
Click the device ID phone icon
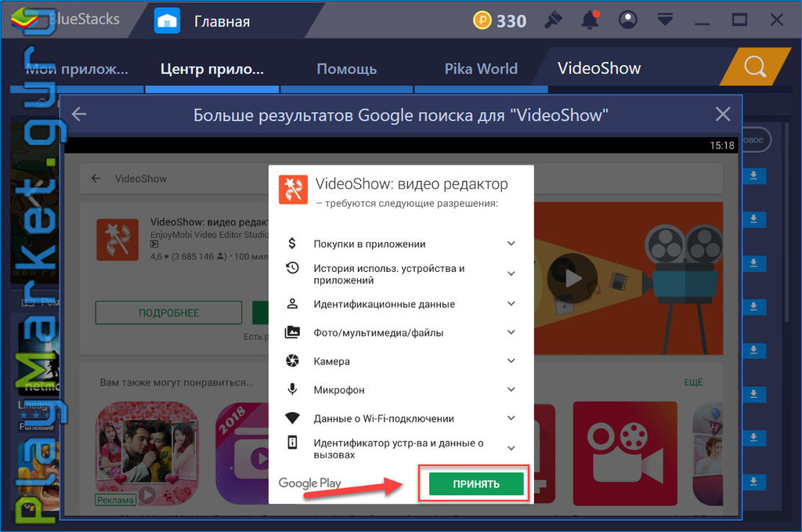pyautogui.click(x=292, y=442)
